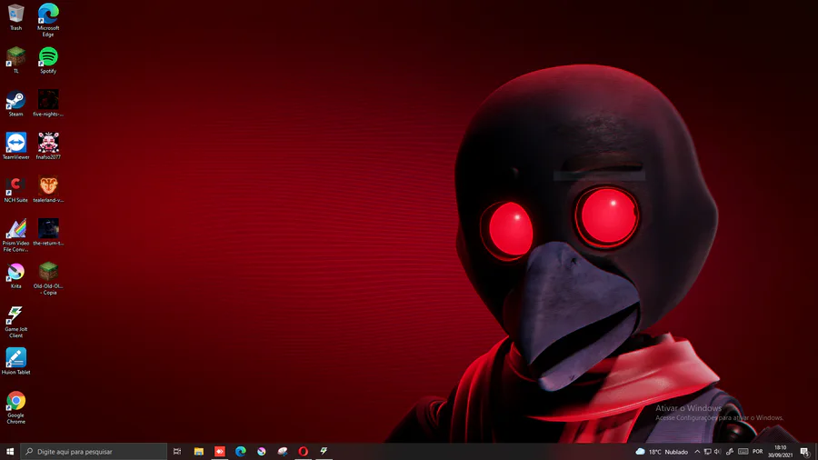Click the pen/link tray icon
Image resolution: width=818 pixels, height=460 pixels.
coord(730,452)
